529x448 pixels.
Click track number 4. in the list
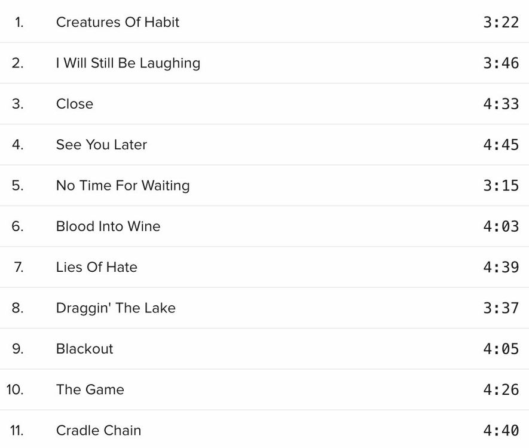coord(17,145)
